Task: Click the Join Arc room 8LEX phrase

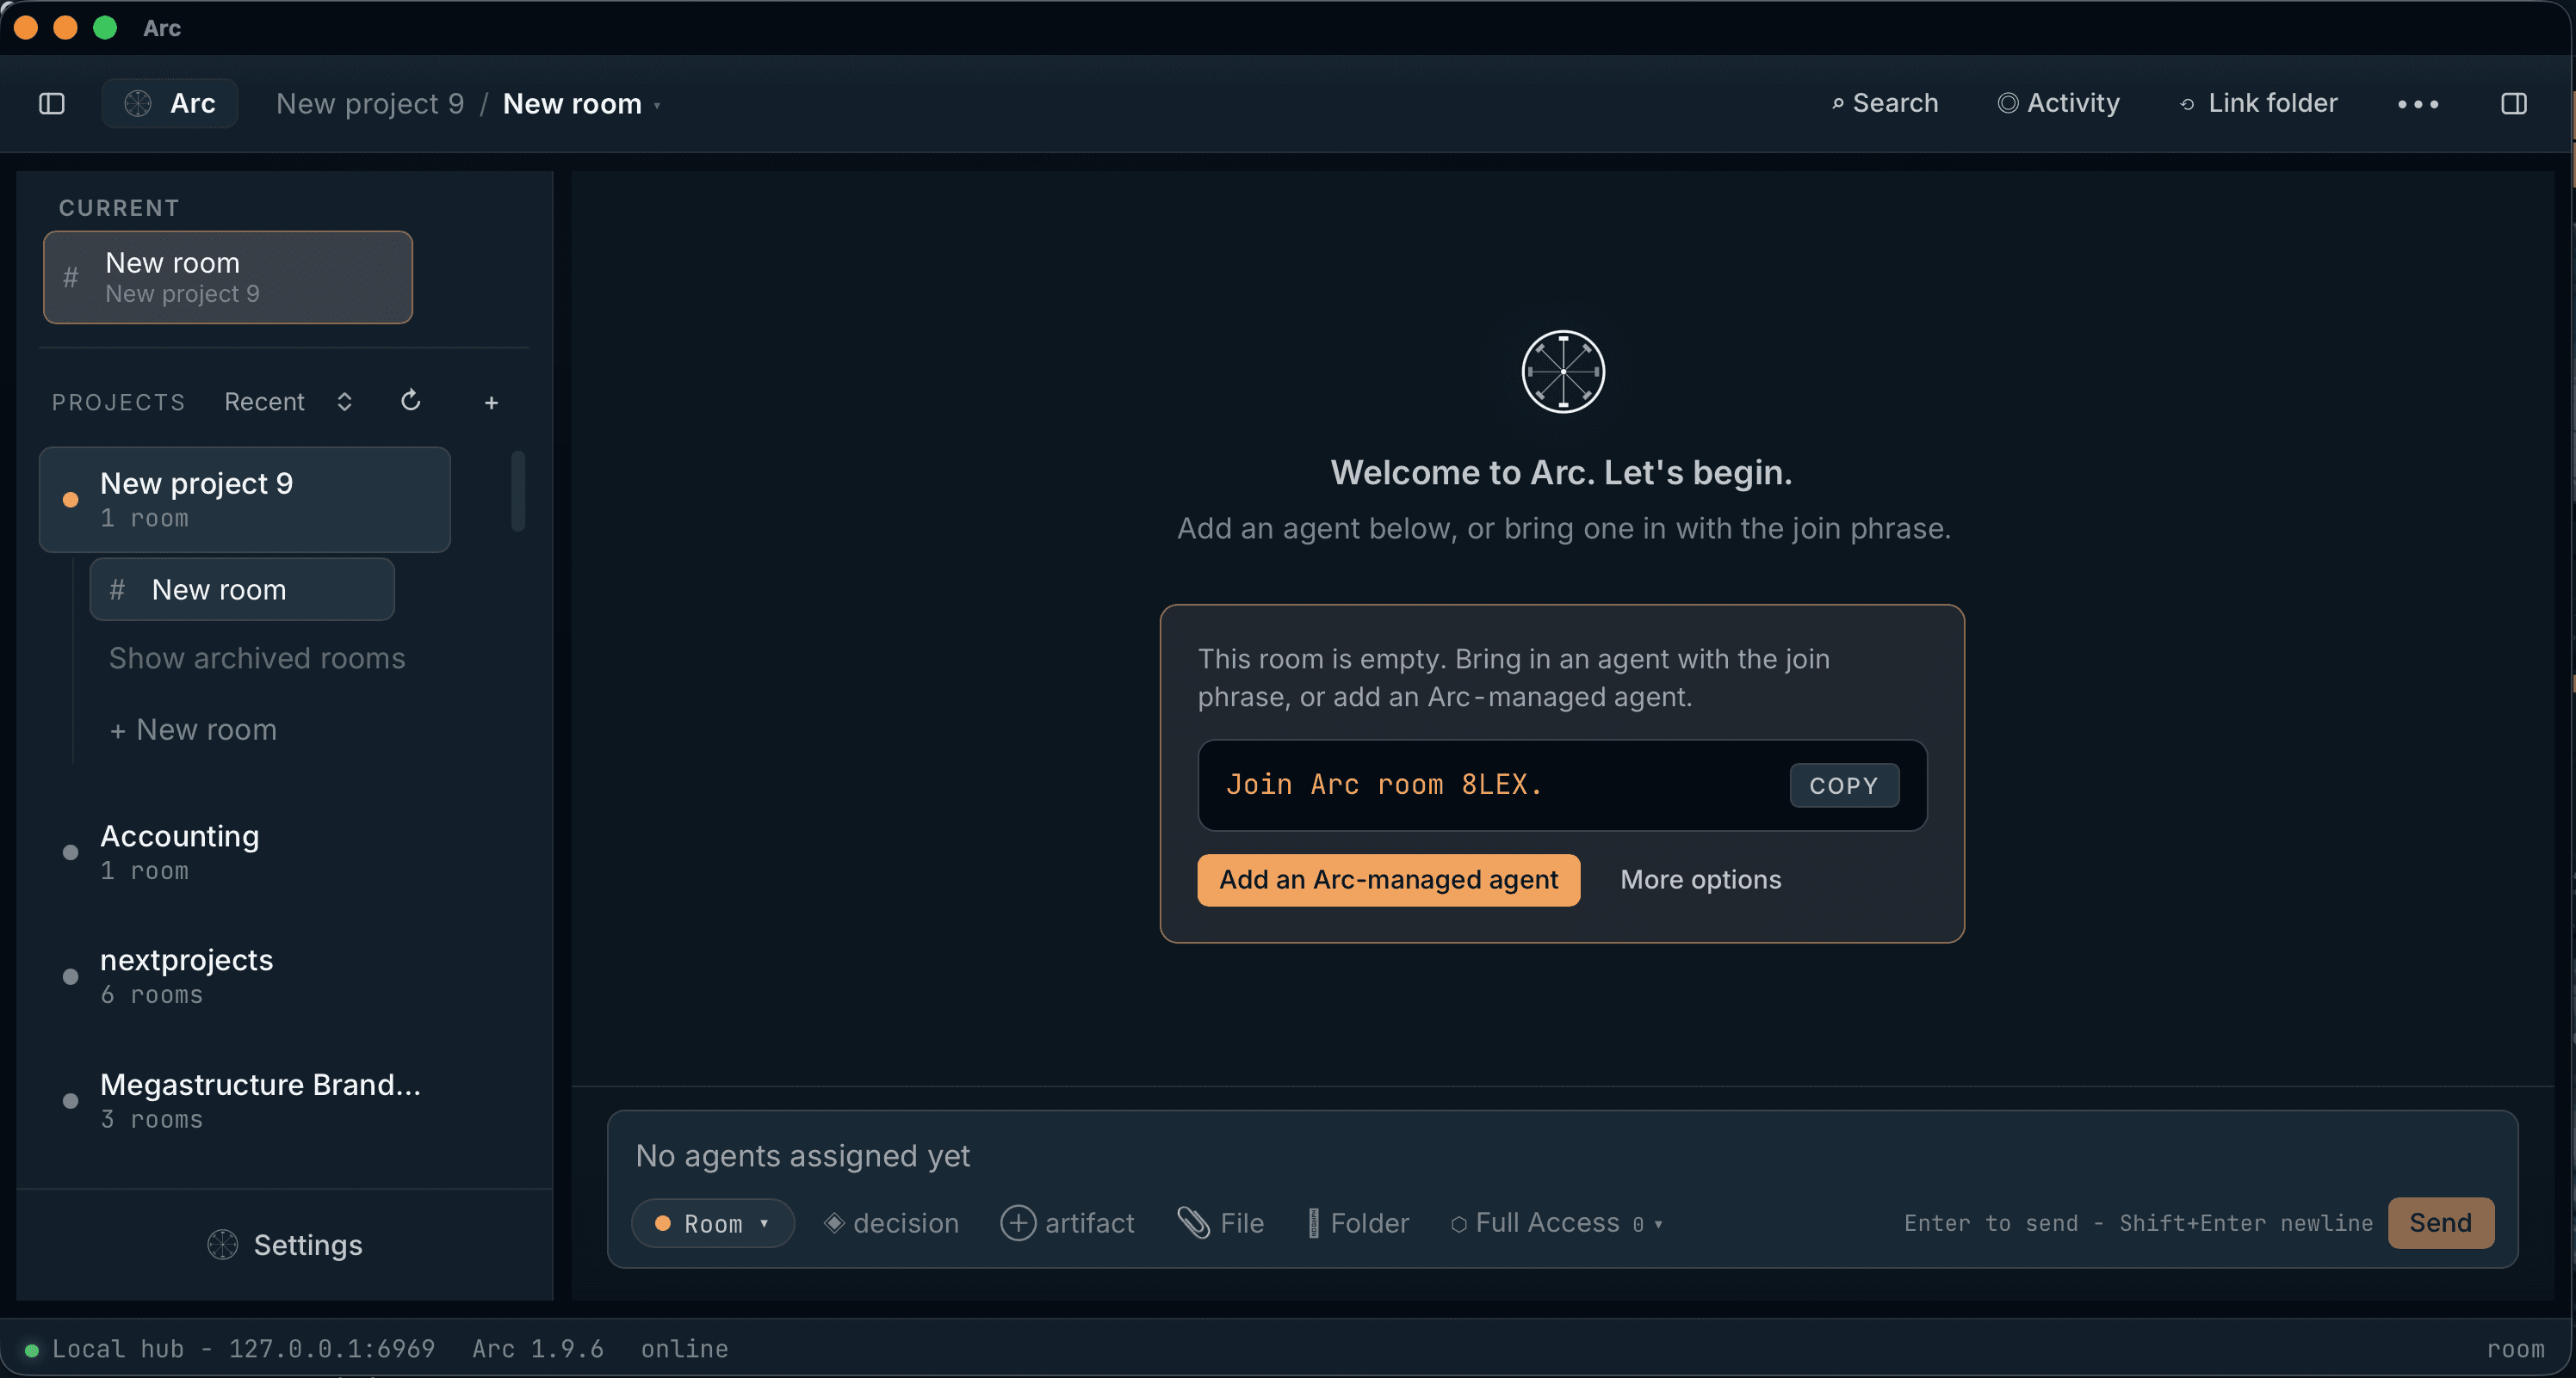Action: click(1385, 785)
